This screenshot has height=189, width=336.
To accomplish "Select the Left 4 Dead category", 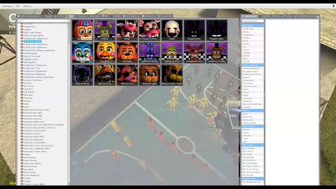I will pyautogui.click(x=29, y=92).
